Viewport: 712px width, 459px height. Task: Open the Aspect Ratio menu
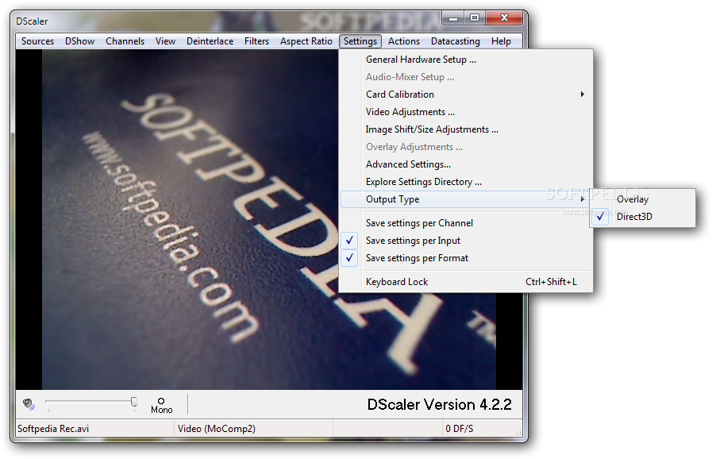pos(306,41)
